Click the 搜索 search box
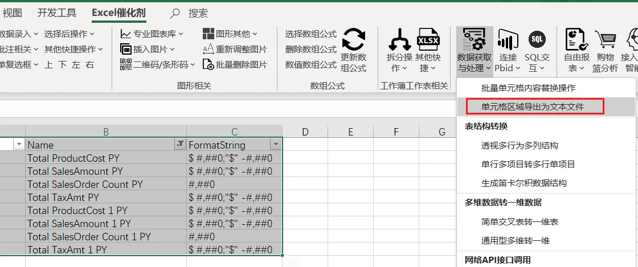 pos(198,14)
